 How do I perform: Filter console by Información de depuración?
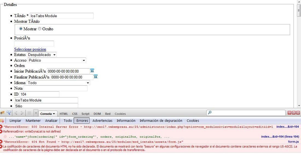point(161,120)
